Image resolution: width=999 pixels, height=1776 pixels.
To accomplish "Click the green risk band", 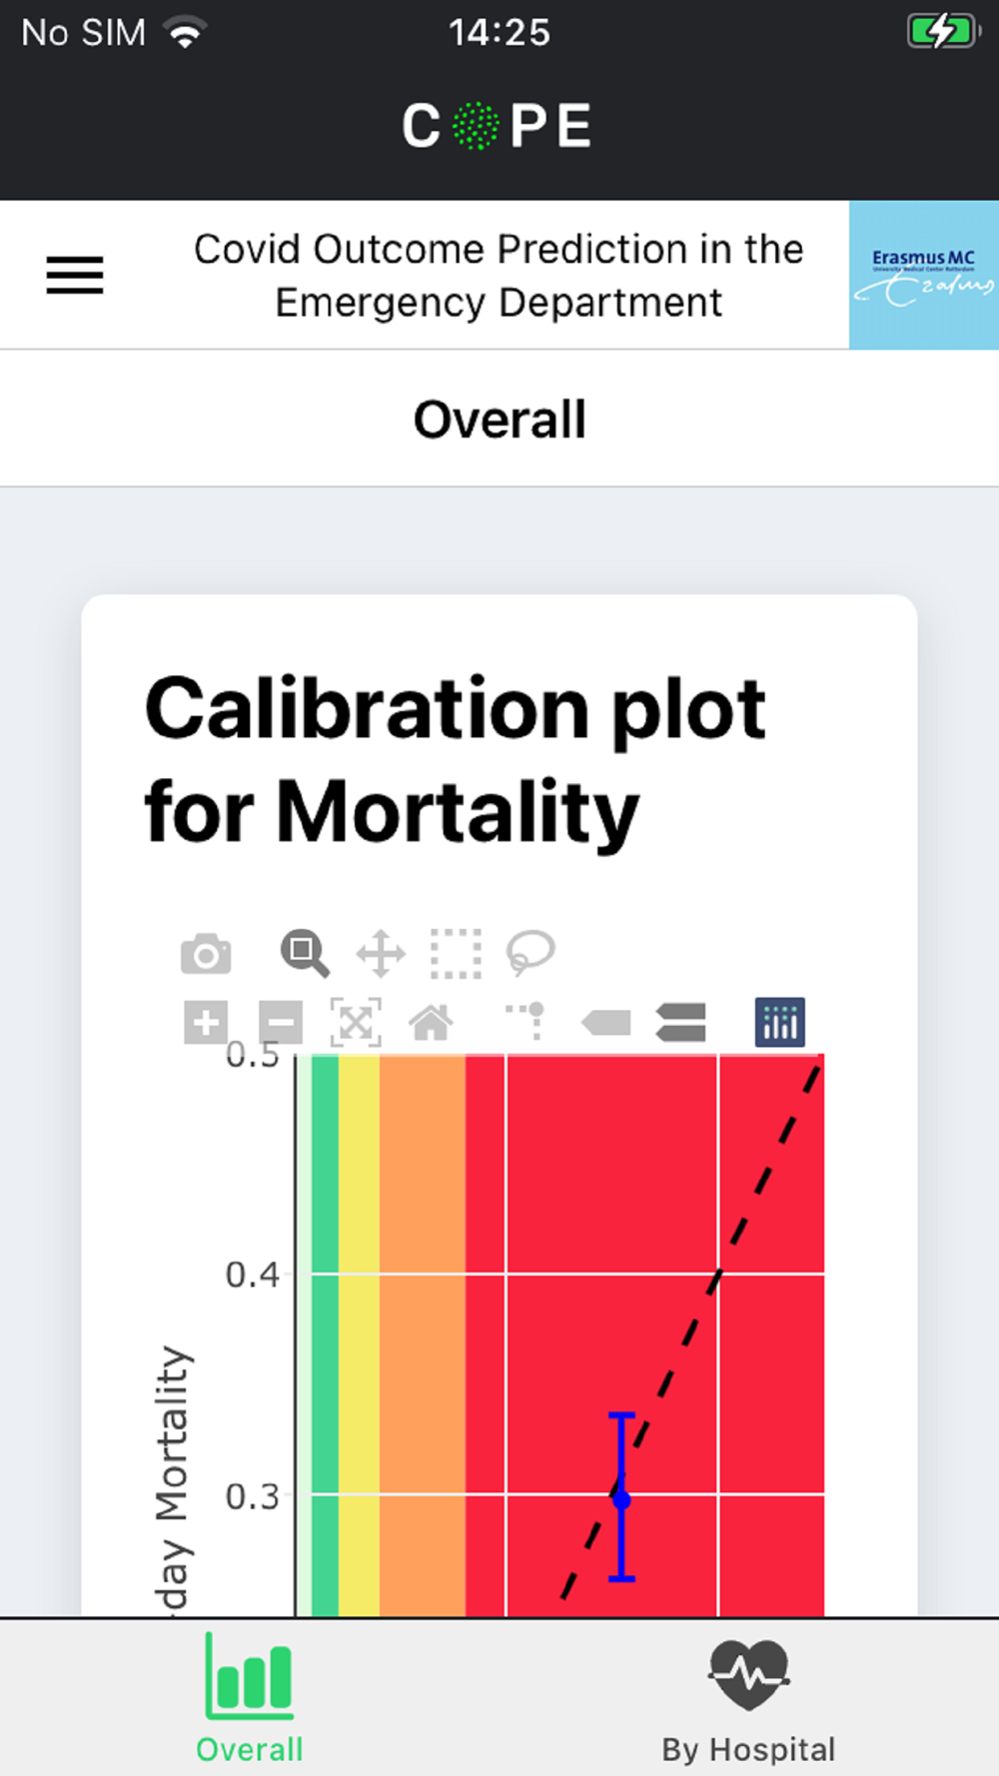I will [x=325, y=1334].
